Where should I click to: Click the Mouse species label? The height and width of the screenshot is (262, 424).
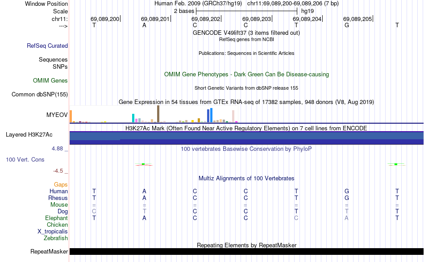(59, 205)
